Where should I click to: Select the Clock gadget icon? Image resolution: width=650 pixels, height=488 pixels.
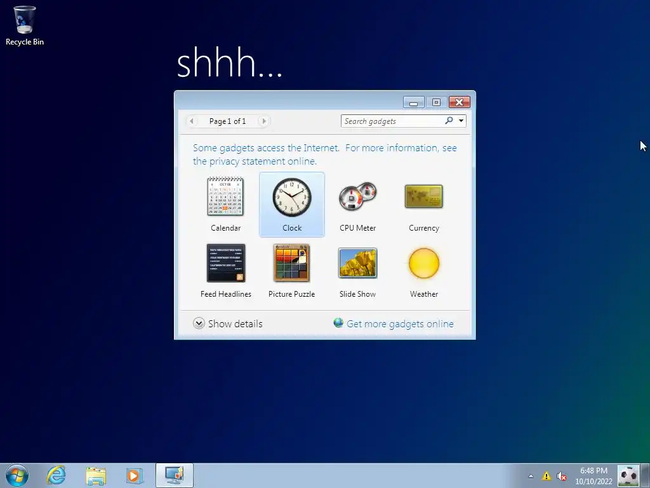292,197
